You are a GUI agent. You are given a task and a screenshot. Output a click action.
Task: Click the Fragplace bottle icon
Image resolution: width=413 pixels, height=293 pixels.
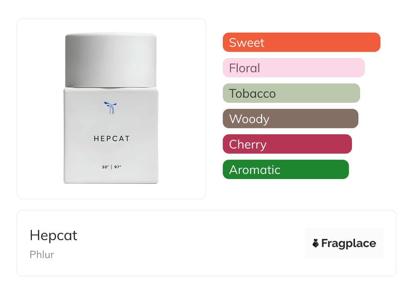(x=316, y=243)
